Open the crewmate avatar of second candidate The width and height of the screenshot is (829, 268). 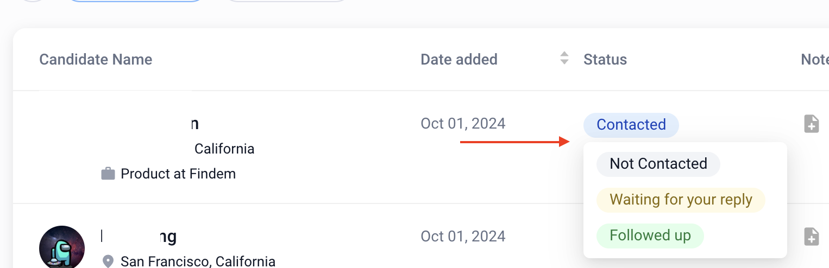pos(62,247)
